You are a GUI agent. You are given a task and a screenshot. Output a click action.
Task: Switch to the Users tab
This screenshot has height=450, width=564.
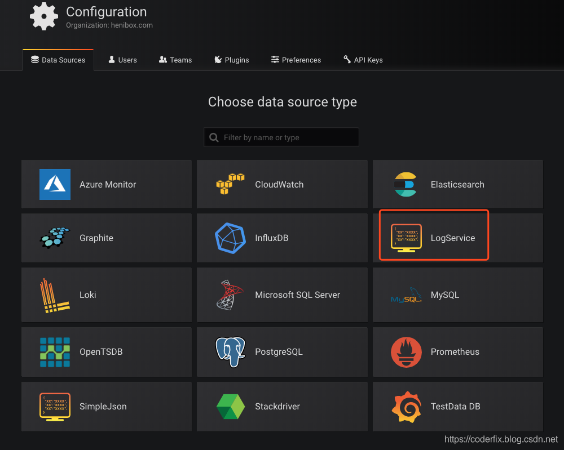(x=122, y=60)
